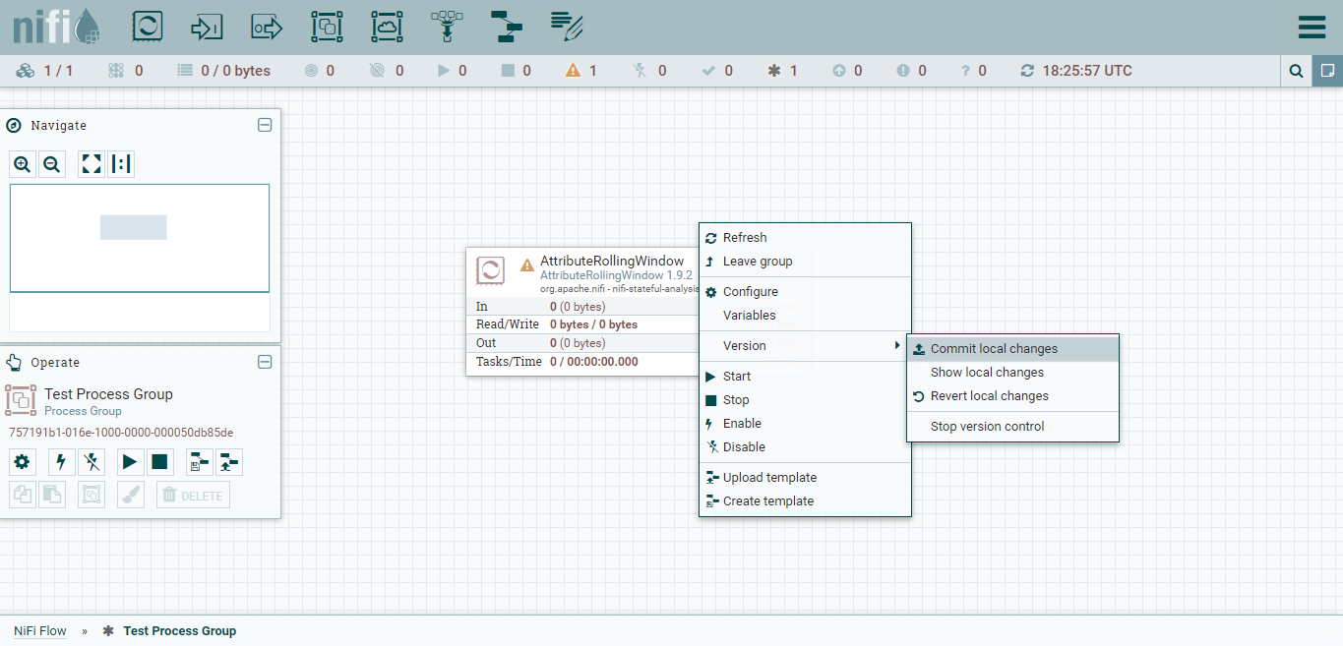Open the global hamburger menu
Screen dimensions: 1343x646
pos(1312,27)
